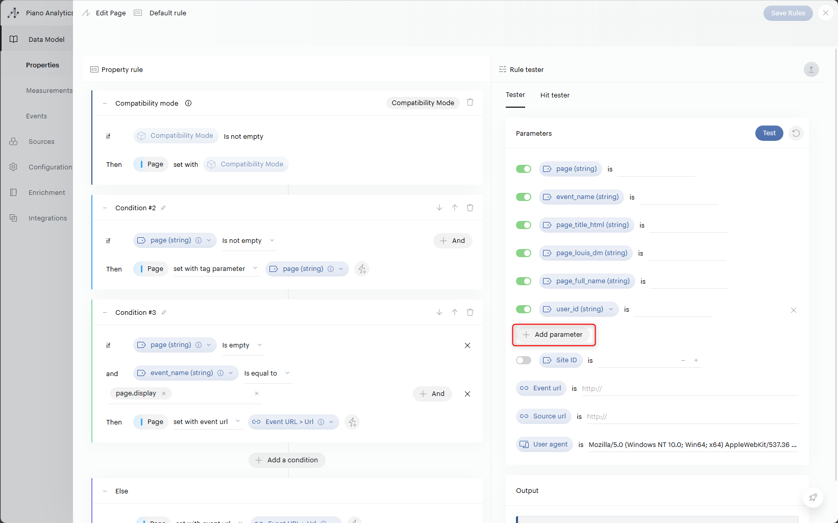Image resolution: width=838 pixels, height=523 pixels.
Task: Open the 'Is equal to' operator dropdown
Action: [267, 373]
